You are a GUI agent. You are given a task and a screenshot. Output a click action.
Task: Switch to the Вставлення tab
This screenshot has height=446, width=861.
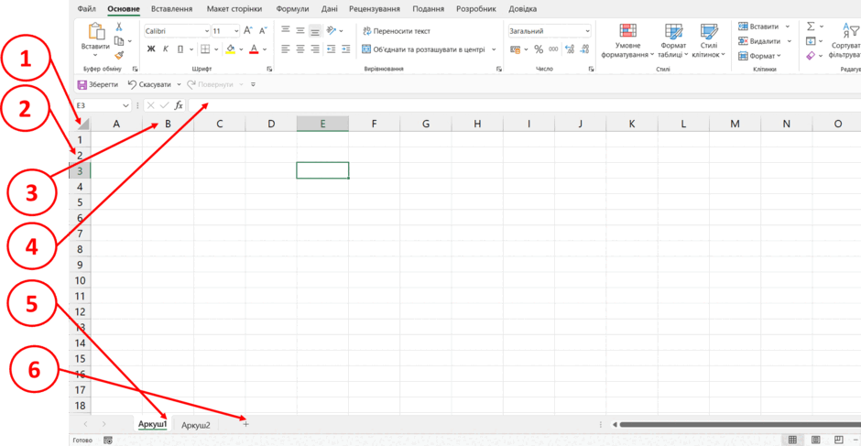172,9
